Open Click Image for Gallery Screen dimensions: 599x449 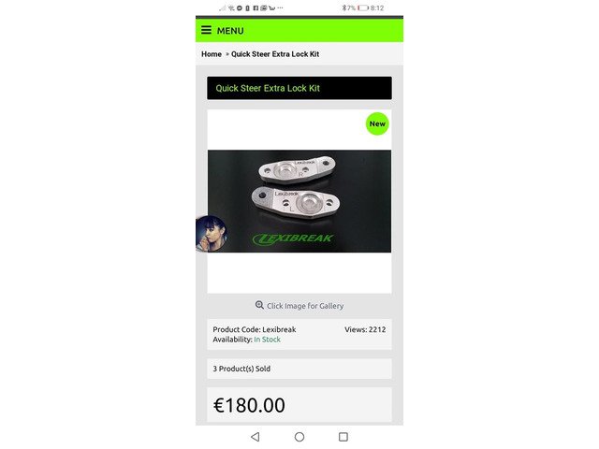[305, 306]
